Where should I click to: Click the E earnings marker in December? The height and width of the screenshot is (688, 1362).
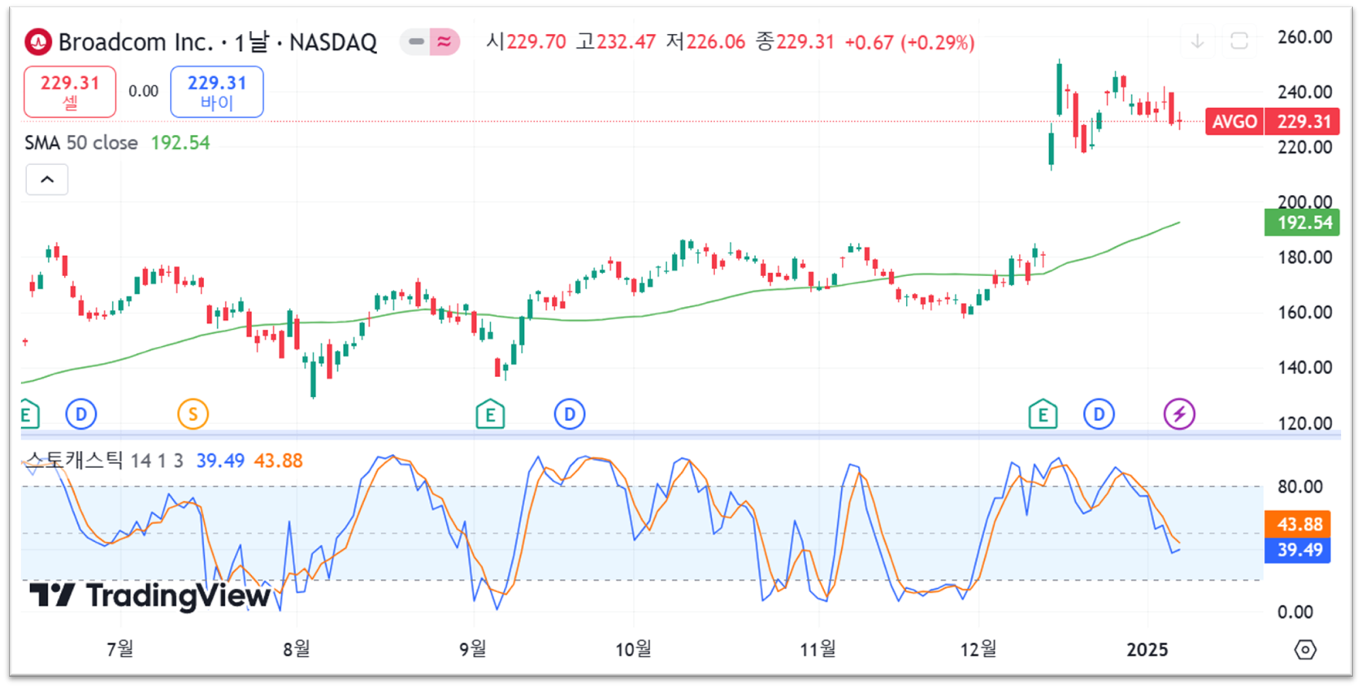(x=1043, y=415)
